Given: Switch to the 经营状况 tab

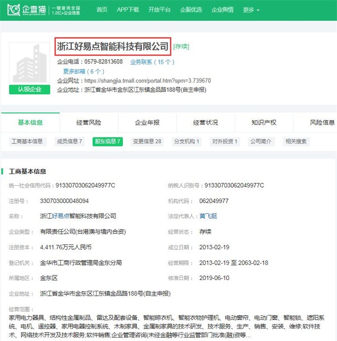Looking at the screenshot, I should pos(206,123).
